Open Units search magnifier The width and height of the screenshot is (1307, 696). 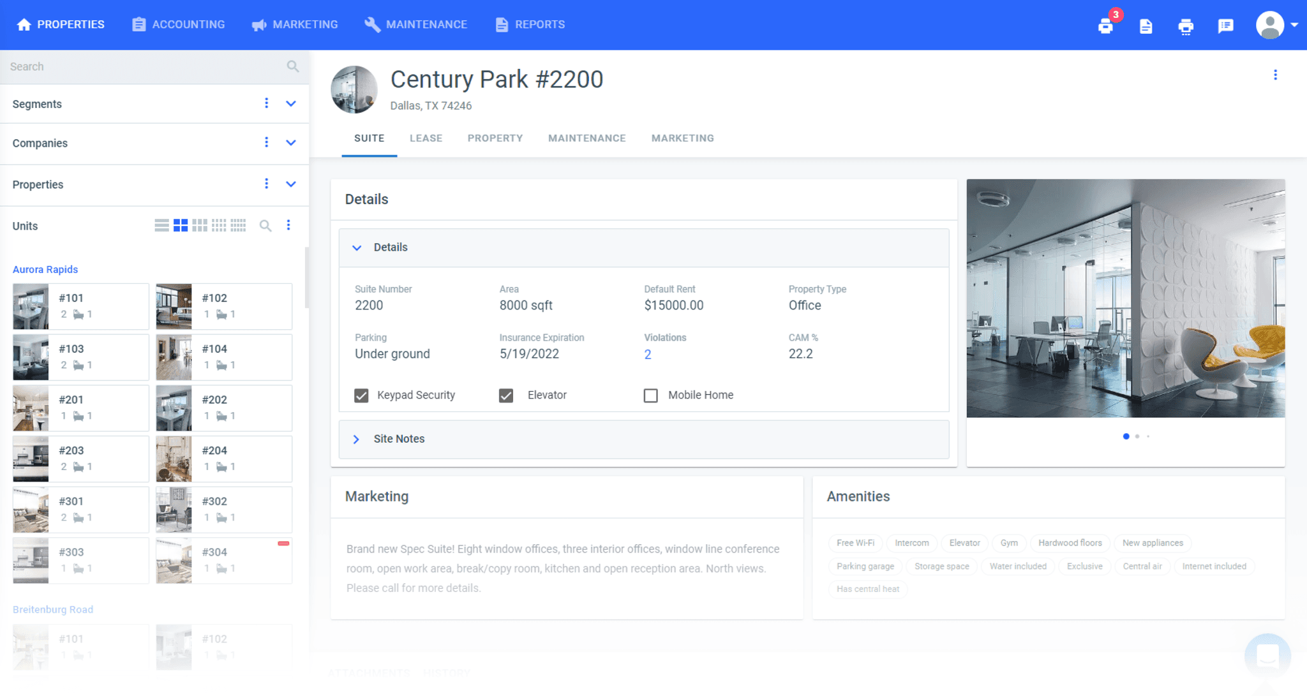[x=265, y=225]
